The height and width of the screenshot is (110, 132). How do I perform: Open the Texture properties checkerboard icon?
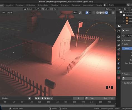119,77
